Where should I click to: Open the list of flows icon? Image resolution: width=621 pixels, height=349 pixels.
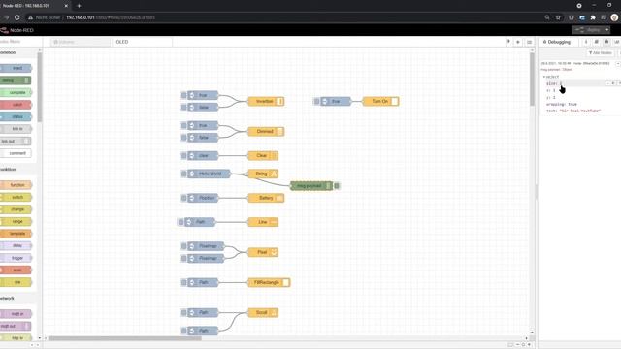529,42
